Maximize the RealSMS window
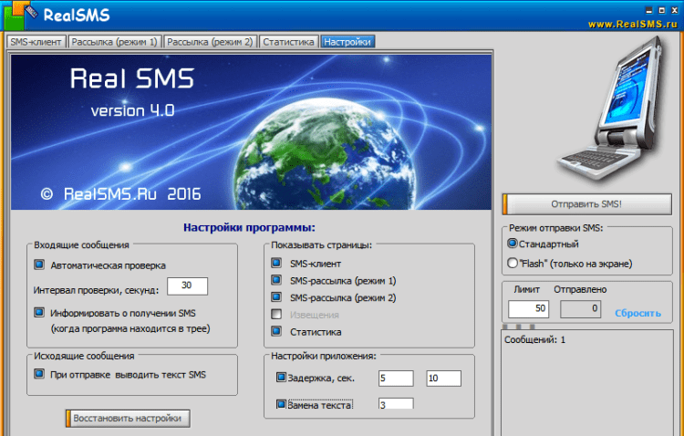The width and height of the screenshot is (684, 436). pyautogui.click(x=662, y=10)
